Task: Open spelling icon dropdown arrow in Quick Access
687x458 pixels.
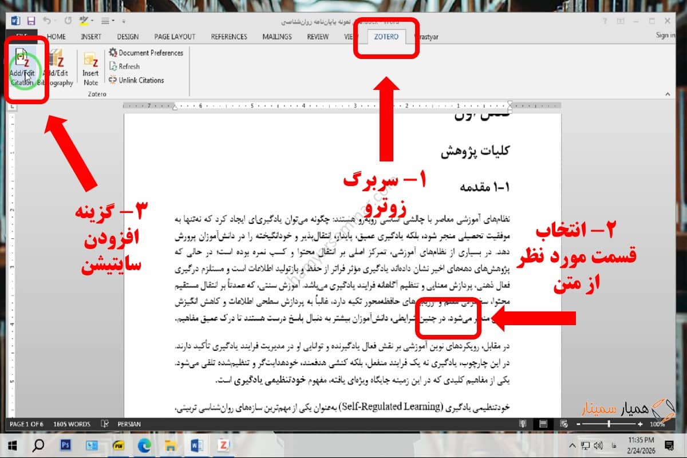Action: tap(93, 21)
